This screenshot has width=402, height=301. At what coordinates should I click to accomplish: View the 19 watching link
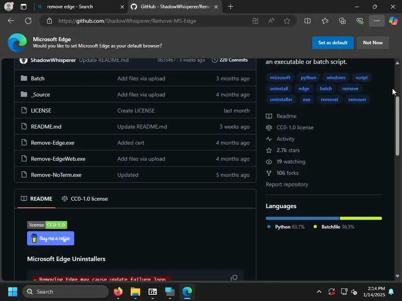286,162
